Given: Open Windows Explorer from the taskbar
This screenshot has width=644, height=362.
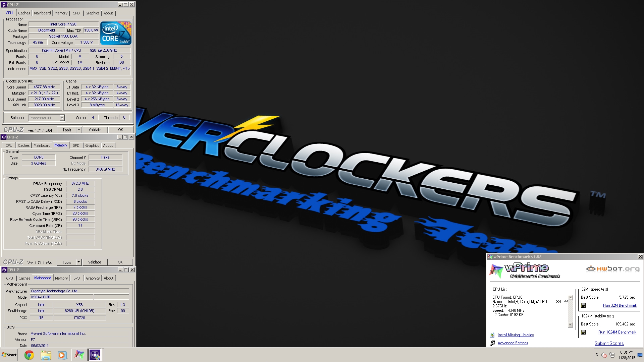Looking at the screenshot, I should coord(46,355).
